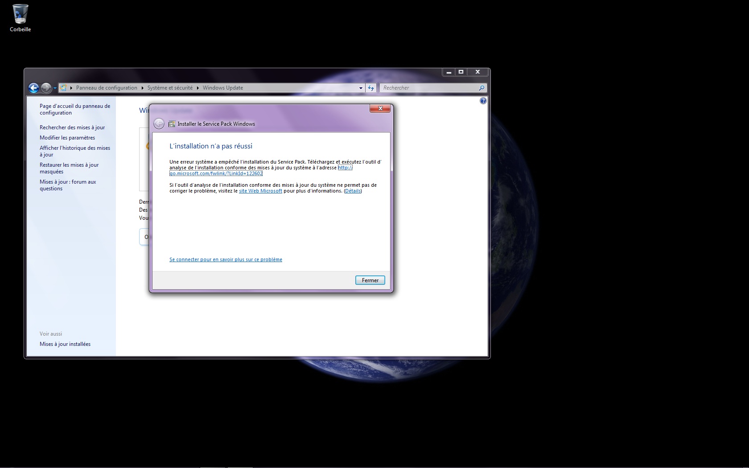Click the blue Help question mark icon

pyautogui.click(x=483, y=101)
